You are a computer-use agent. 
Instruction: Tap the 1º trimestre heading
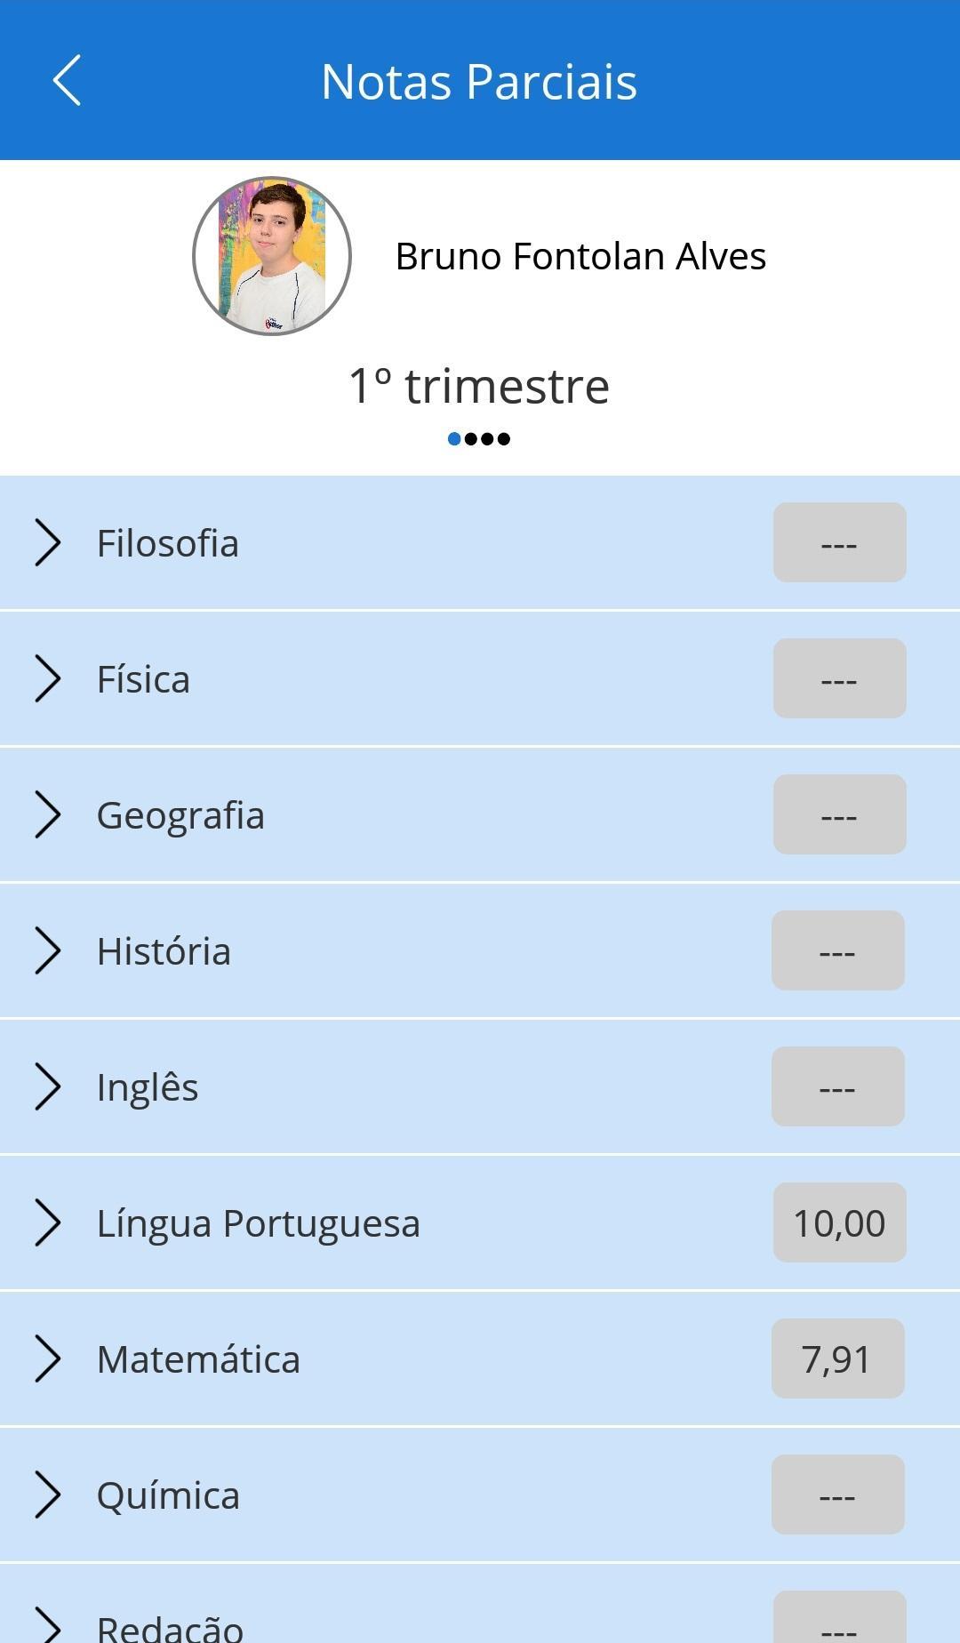point(479,386)
